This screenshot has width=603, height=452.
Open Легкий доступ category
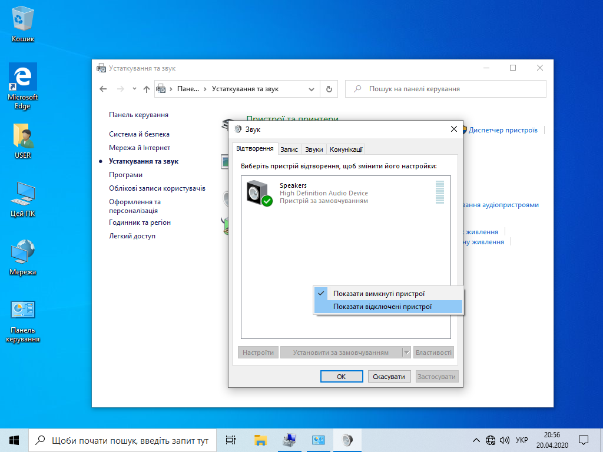tap(132, 236)
